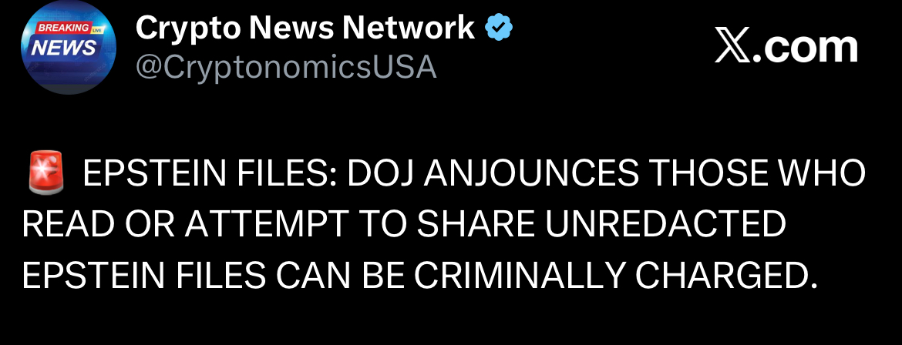The height and width of the screenshot is (345, 902).
Task: Click the blue verified checkmark badge
Action: click(499, 29)
